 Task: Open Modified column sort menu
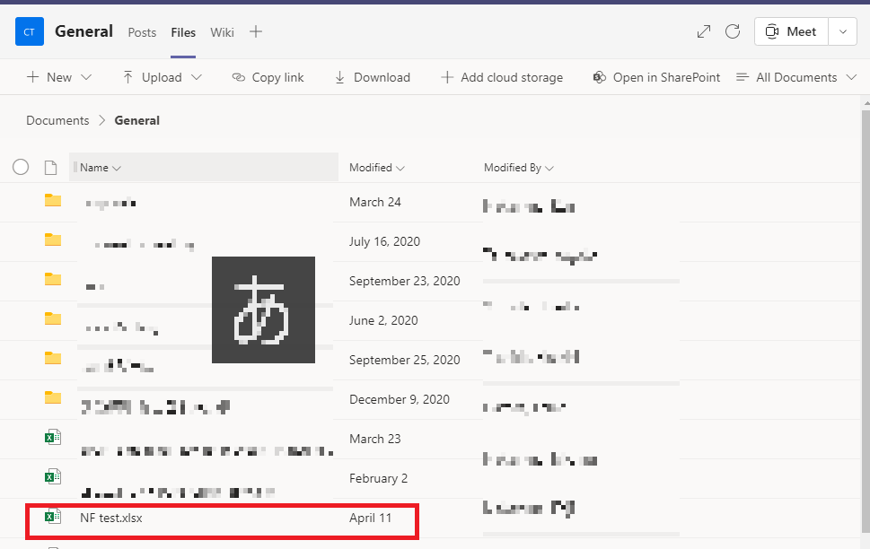click(x=377, y=168)
